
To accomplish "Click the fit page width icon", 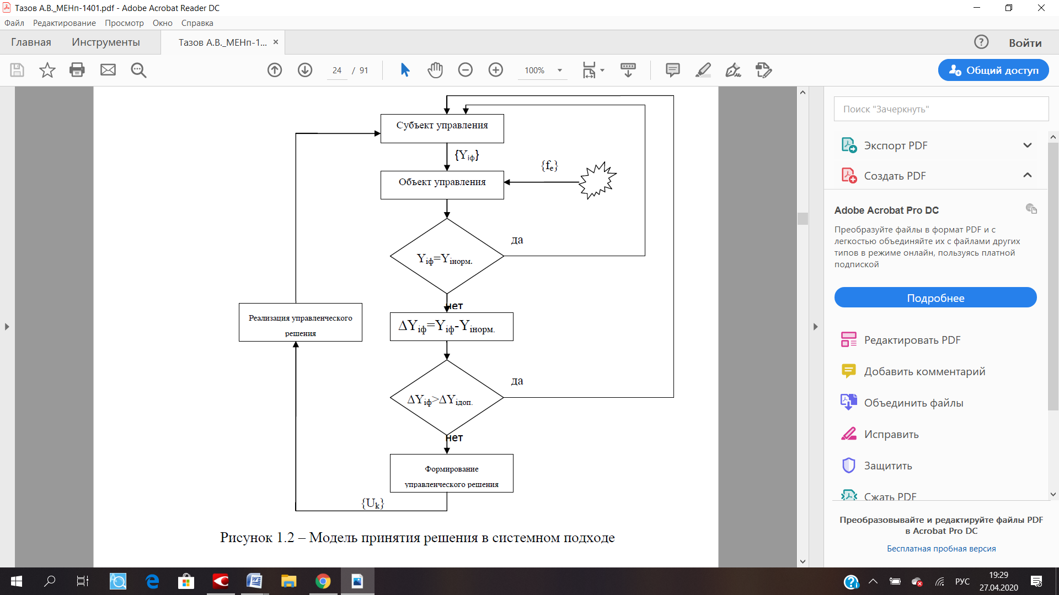I will click(x=589, y=70).
